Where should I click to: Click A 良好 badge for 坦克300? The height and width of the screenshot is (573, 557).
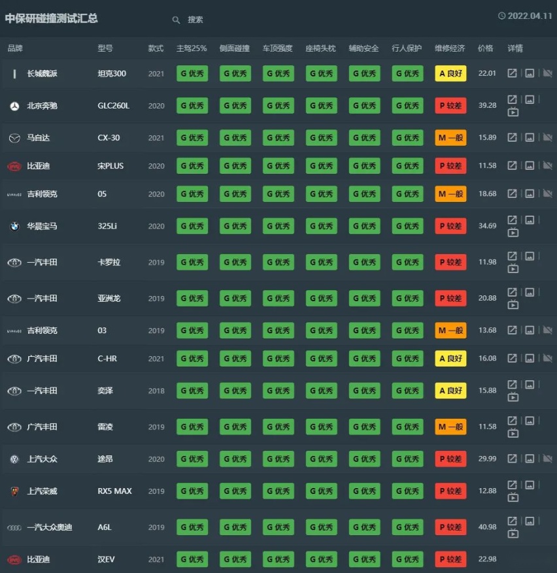pyautogui.click(x=450, y=73)
